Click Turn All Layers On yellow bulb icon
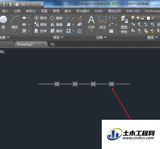Screen dimensions: 160x149 133,31
